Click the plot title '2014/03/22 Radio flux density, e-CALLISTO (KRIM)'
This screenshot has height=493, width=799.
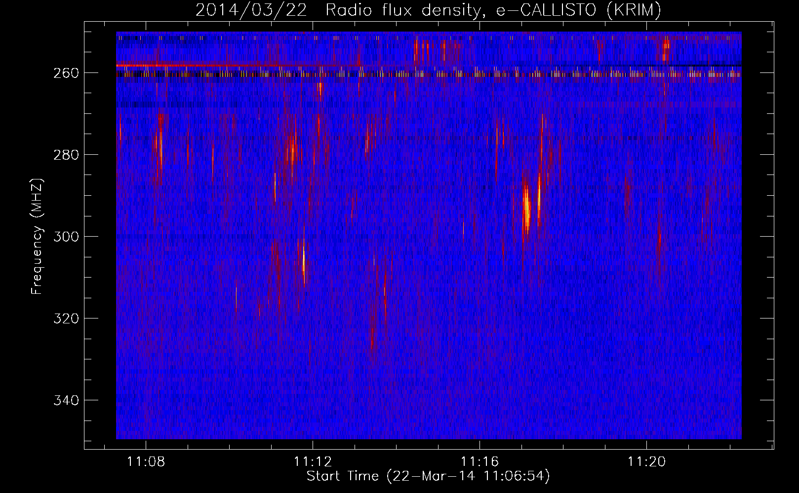428,10
